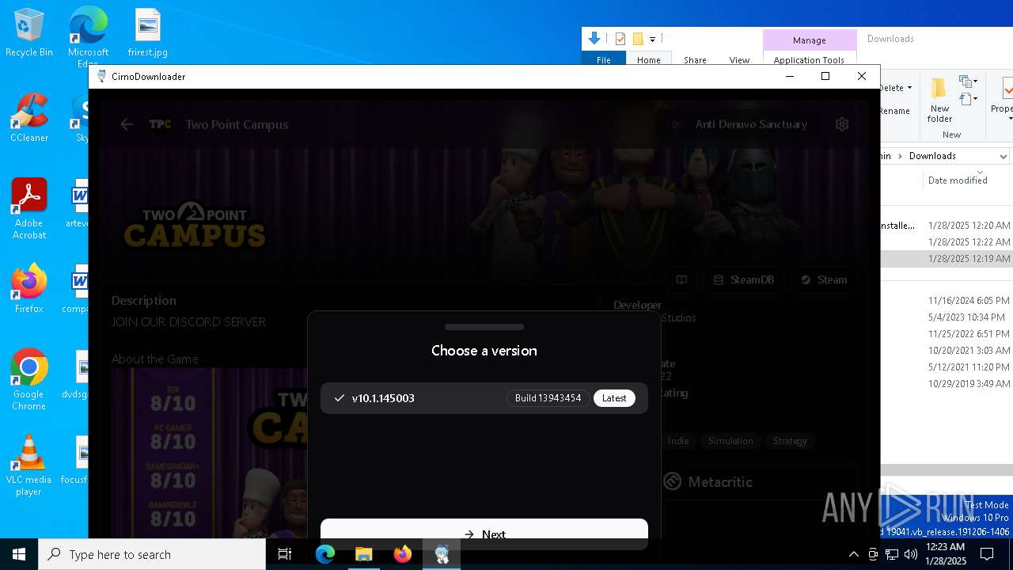Create a New folder in Explorer

point(939,100)
